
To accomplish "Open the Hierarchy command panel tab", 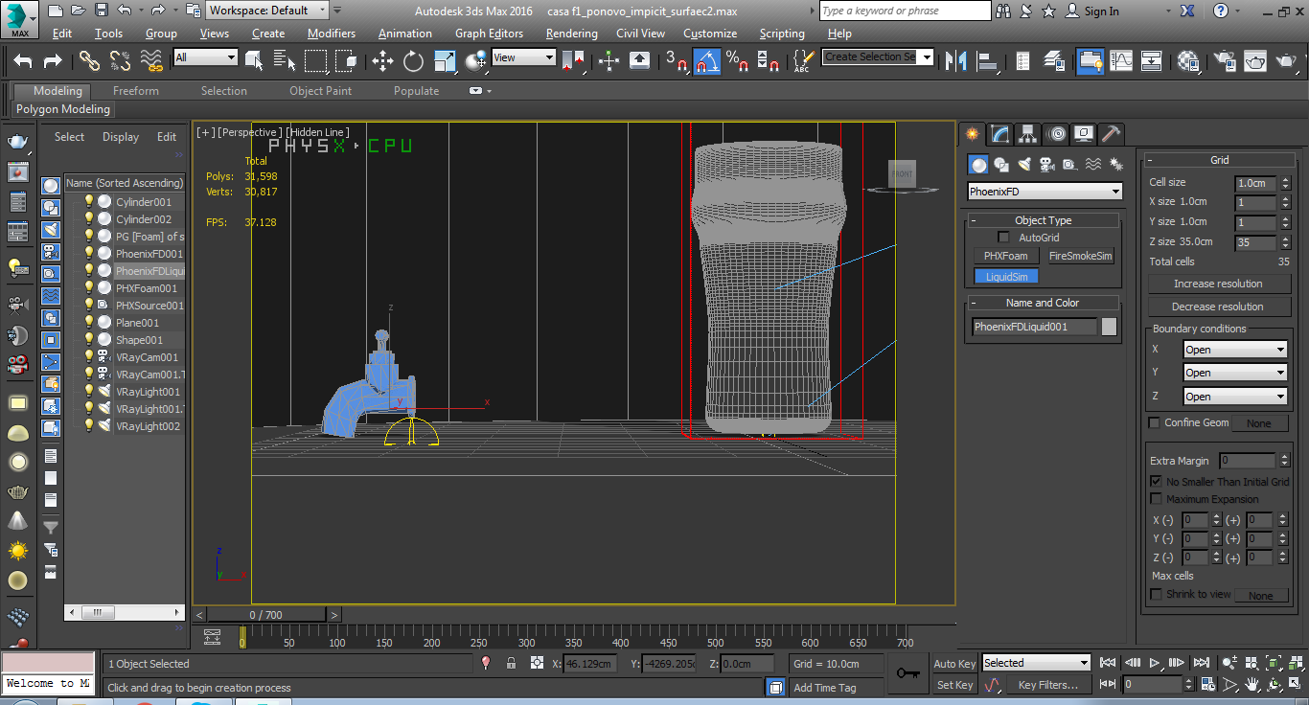I will point(1028,134).
